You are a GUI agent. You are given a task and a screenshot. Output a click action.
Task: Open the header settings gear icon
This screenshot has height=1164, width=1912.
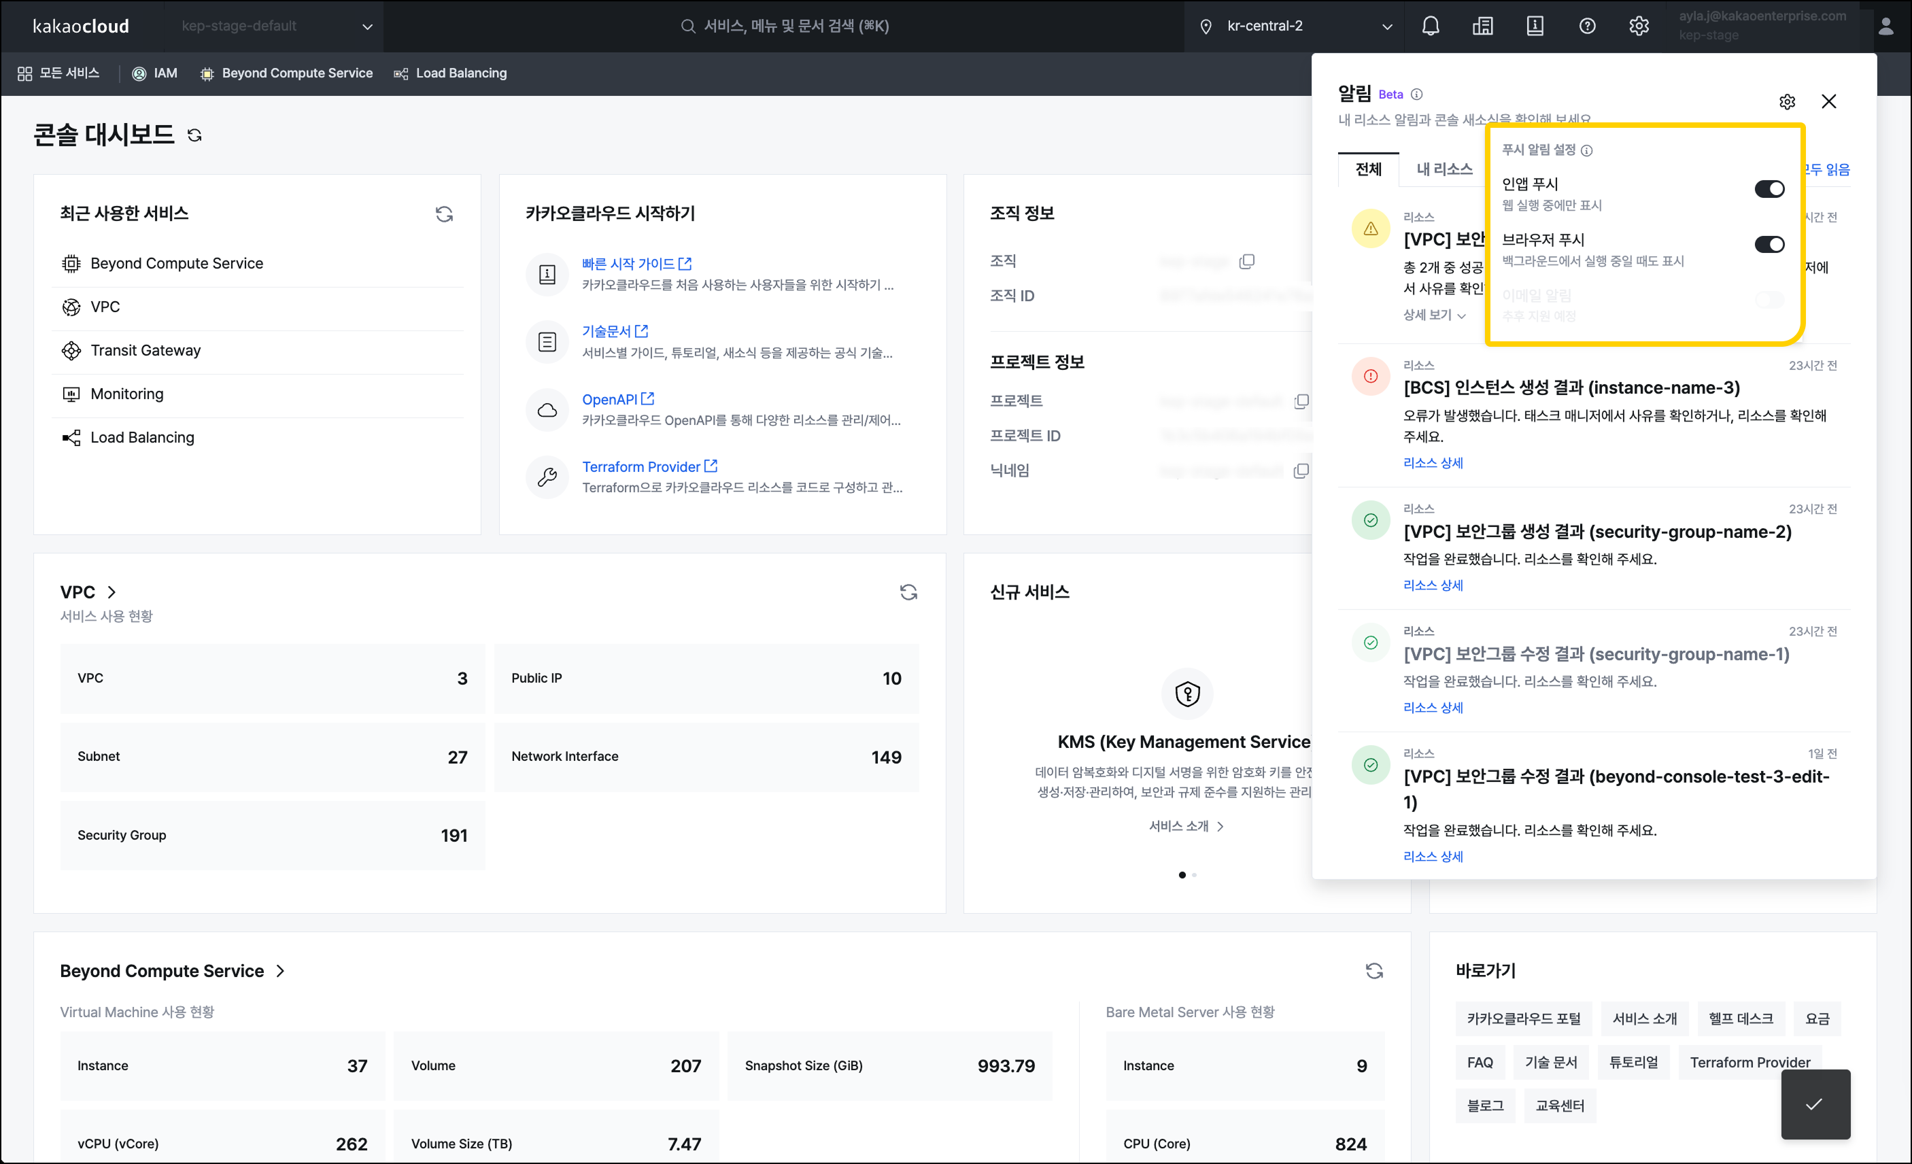point(1639,26)
